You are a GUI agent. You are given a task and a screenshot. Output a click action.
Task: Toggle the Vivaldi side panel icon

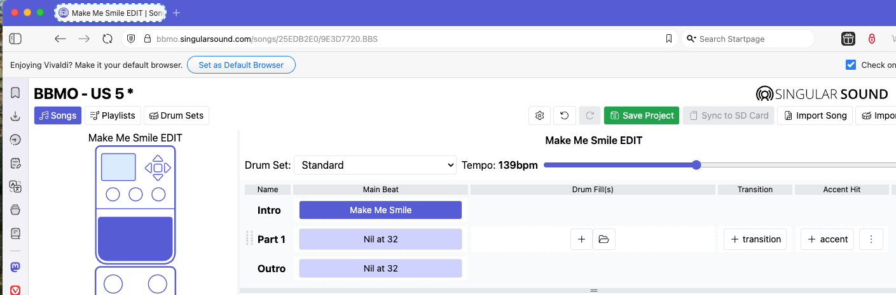15,39
